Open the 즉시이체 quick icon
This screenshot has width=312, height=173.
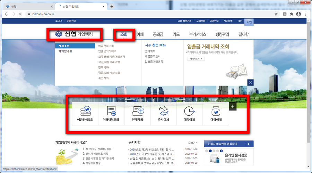click(x=164, y=114)
